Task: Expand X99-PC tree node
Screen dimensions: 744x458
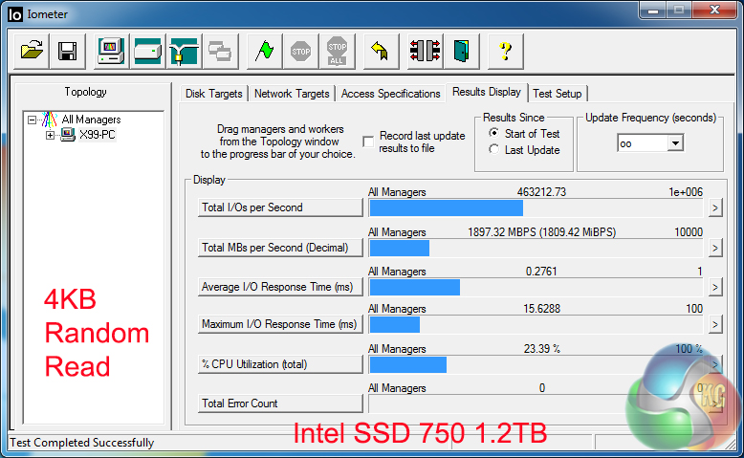Action: [50, 135]
